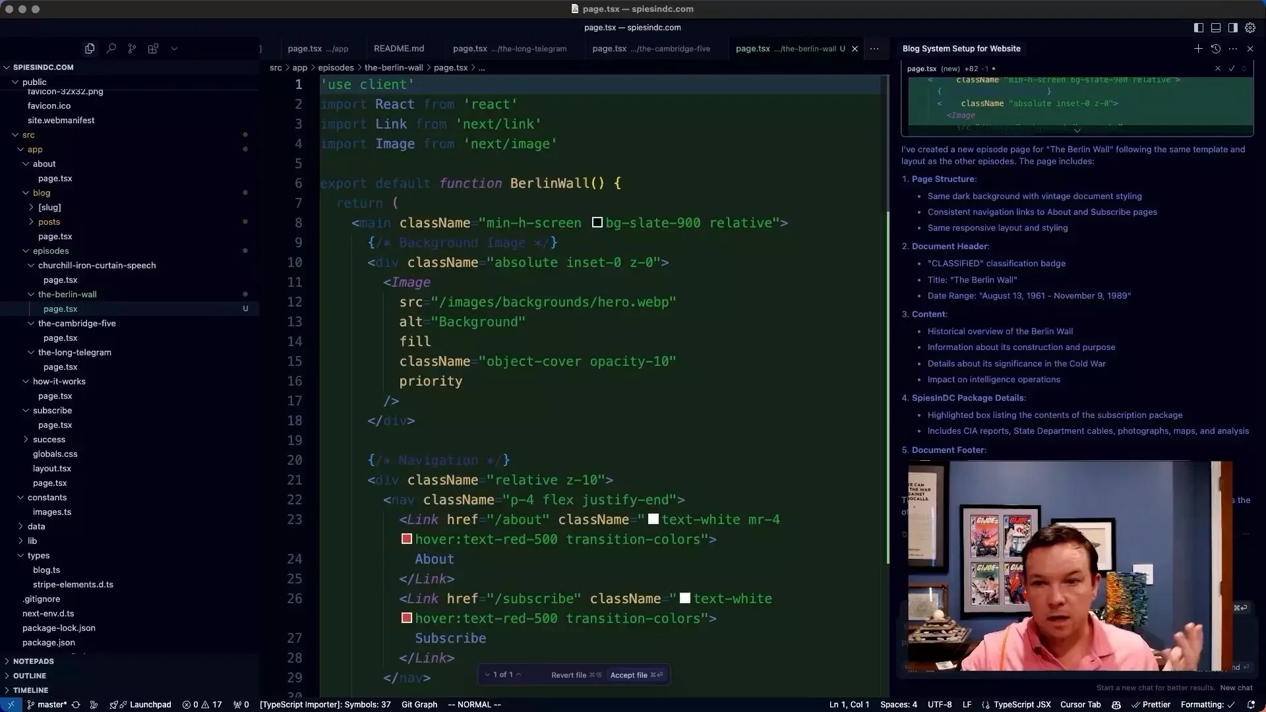The width and height of the screenshot is (1266, 712).
Task: Start a new chat with the plus icon
Action: pyautogui.click(x=1197, y=48)
